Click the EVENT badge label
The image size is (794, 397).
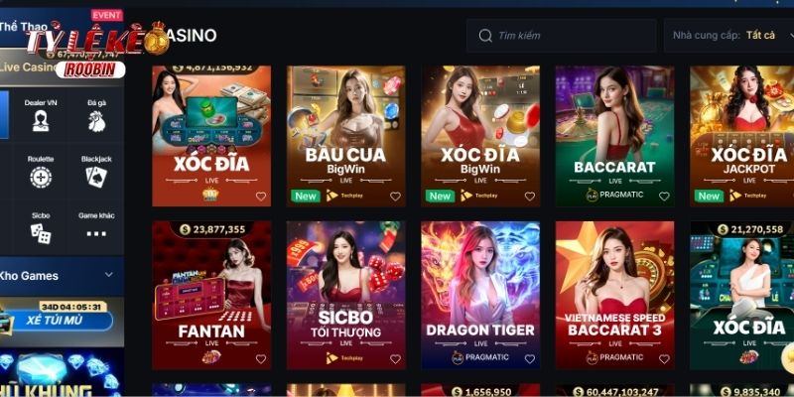tap(107, 15)
